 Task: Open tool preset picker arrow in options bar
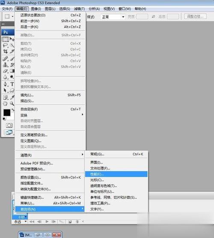[12, 16]
